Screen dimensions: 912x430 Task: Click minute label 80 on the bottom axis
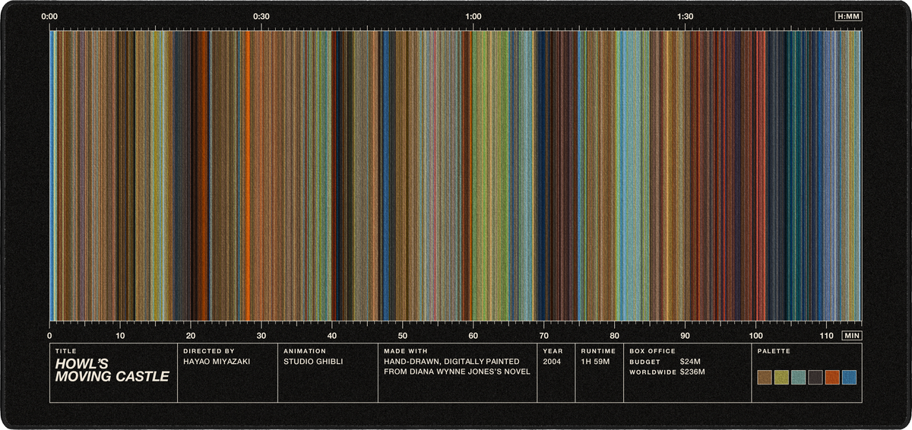615,335
